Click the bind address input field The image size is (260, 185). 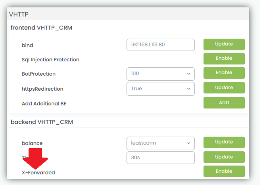tap(161, 45)
